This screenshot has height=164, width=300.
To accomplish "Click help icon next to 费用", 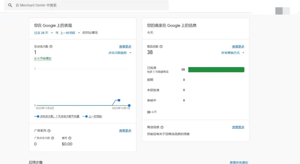I will pyautogui.click(x=69, y=138).
